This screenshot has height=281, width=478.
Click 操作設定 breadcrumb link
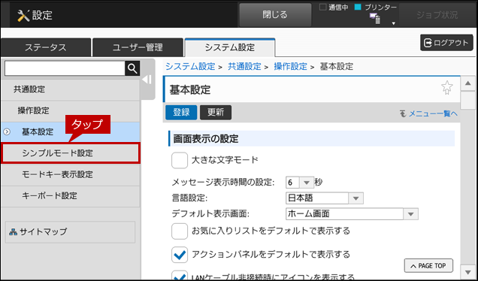tap(291, 66)
